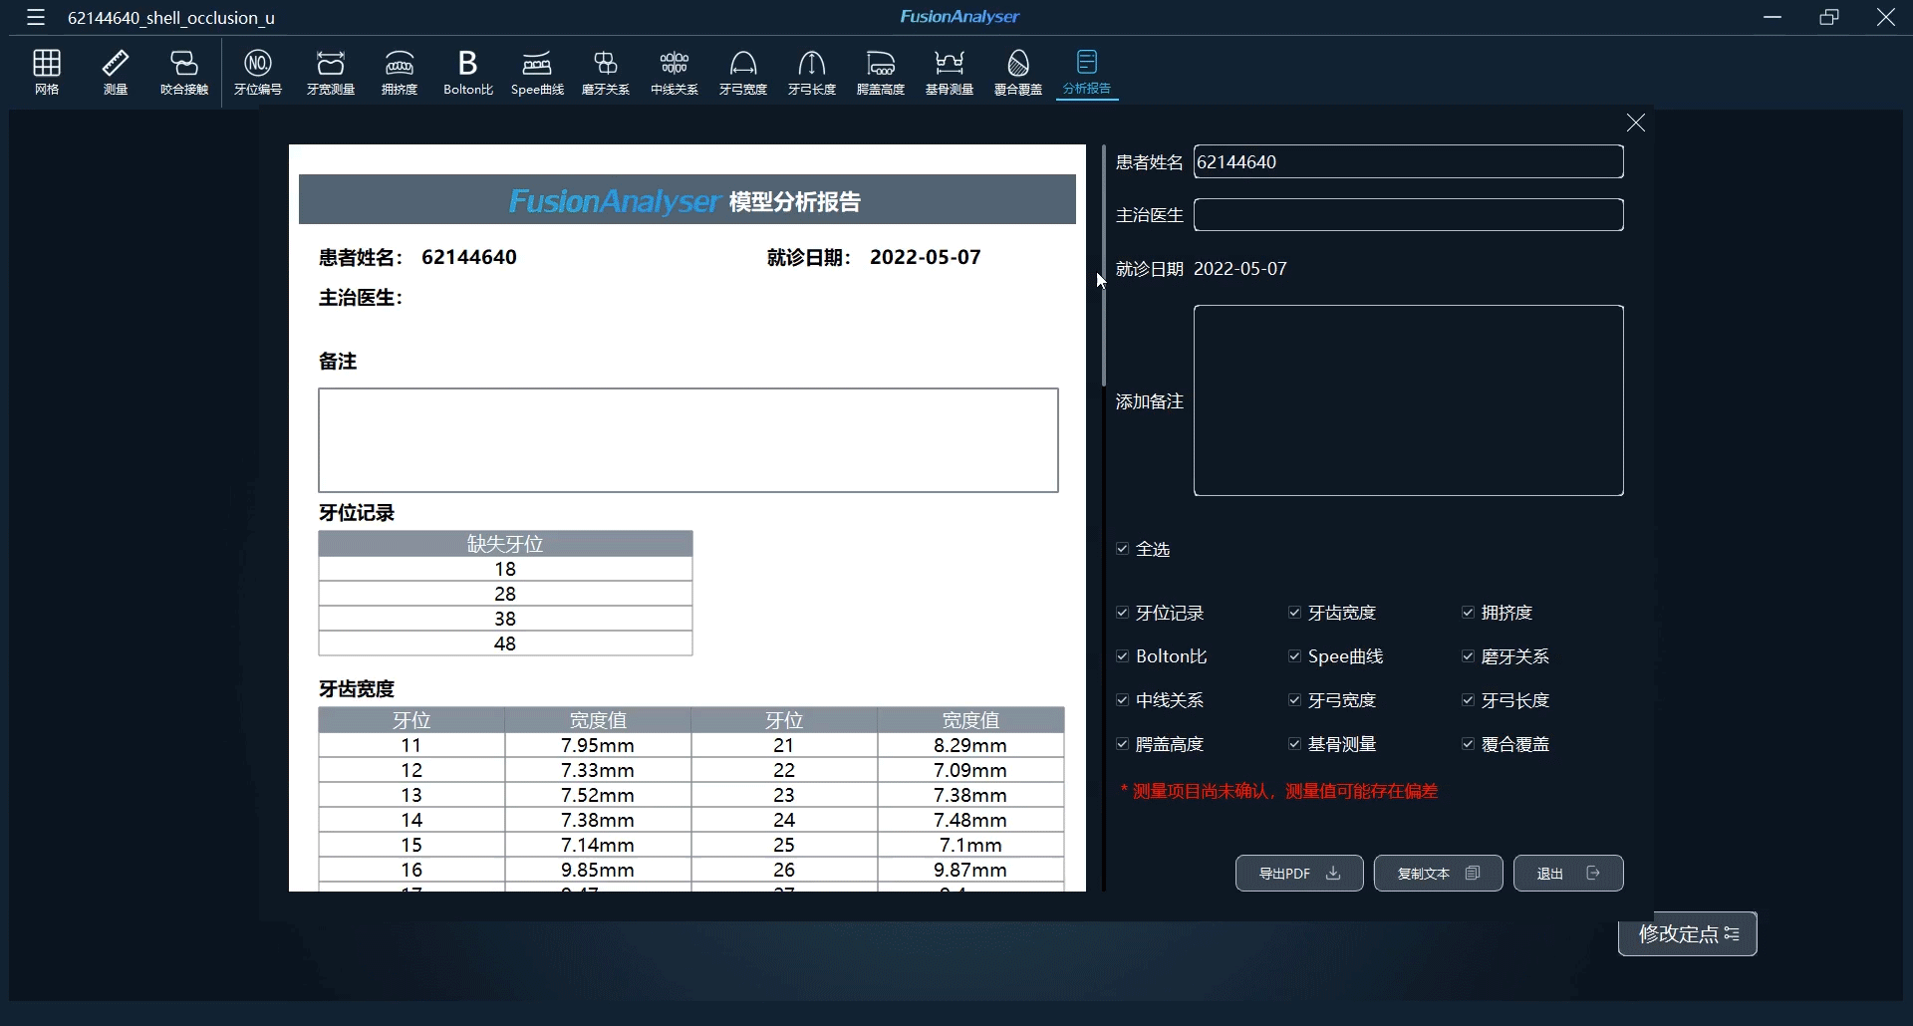
Task: Select the Bolton比 analysis icon
Action: (x=467, y=72)
